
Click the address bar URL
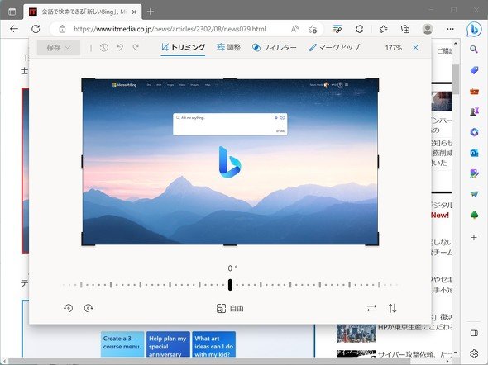click(170, 29)
